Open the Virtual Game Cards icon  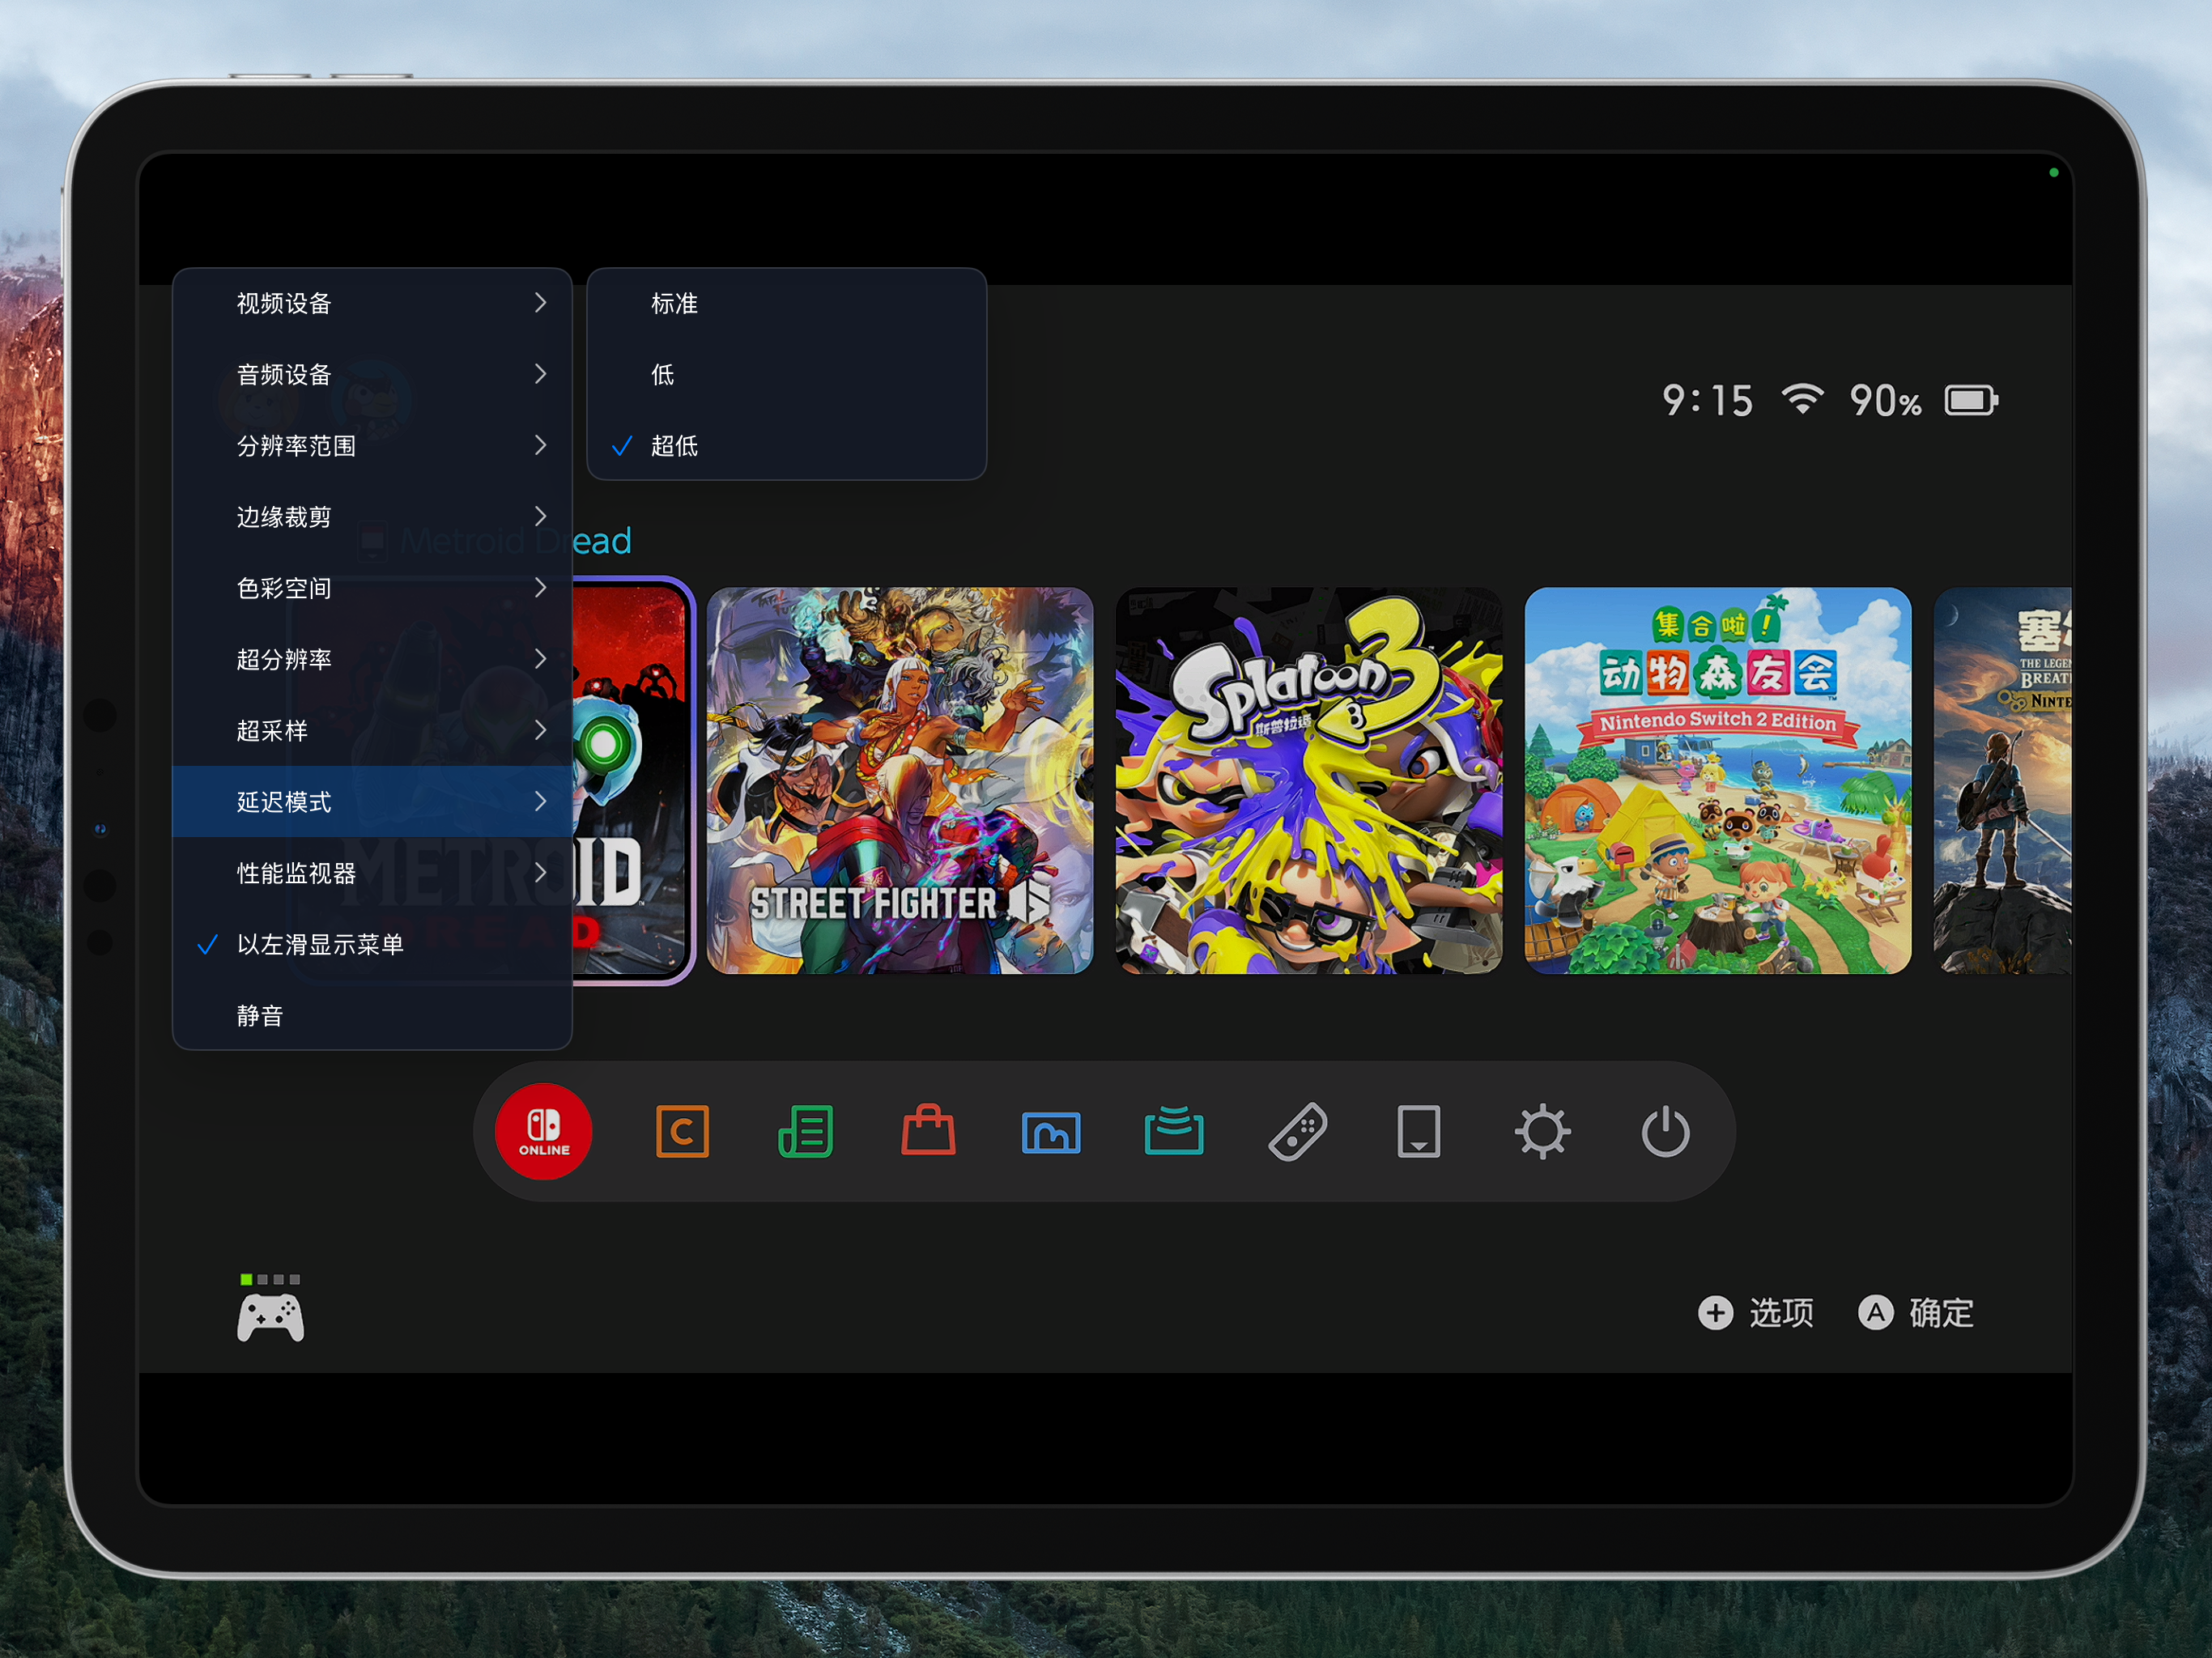click(x=1418, y=1132)
